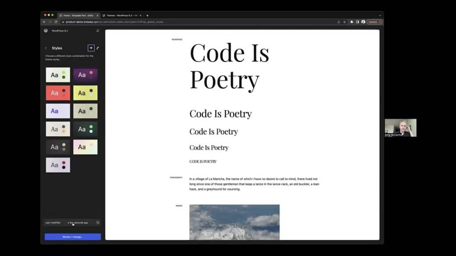This screenshot has height=256, width=456.
Task: Click the Review 1 change button
Action: click(x=73, y=237)
